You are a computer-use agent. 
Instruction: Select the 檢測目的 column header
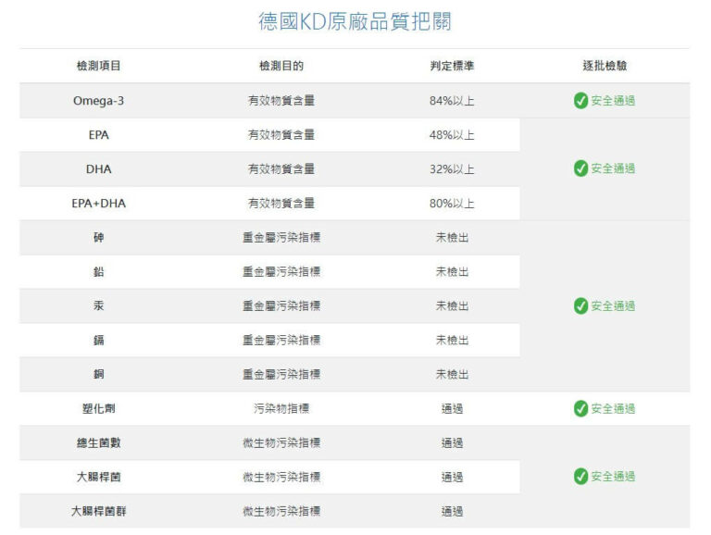281,67
